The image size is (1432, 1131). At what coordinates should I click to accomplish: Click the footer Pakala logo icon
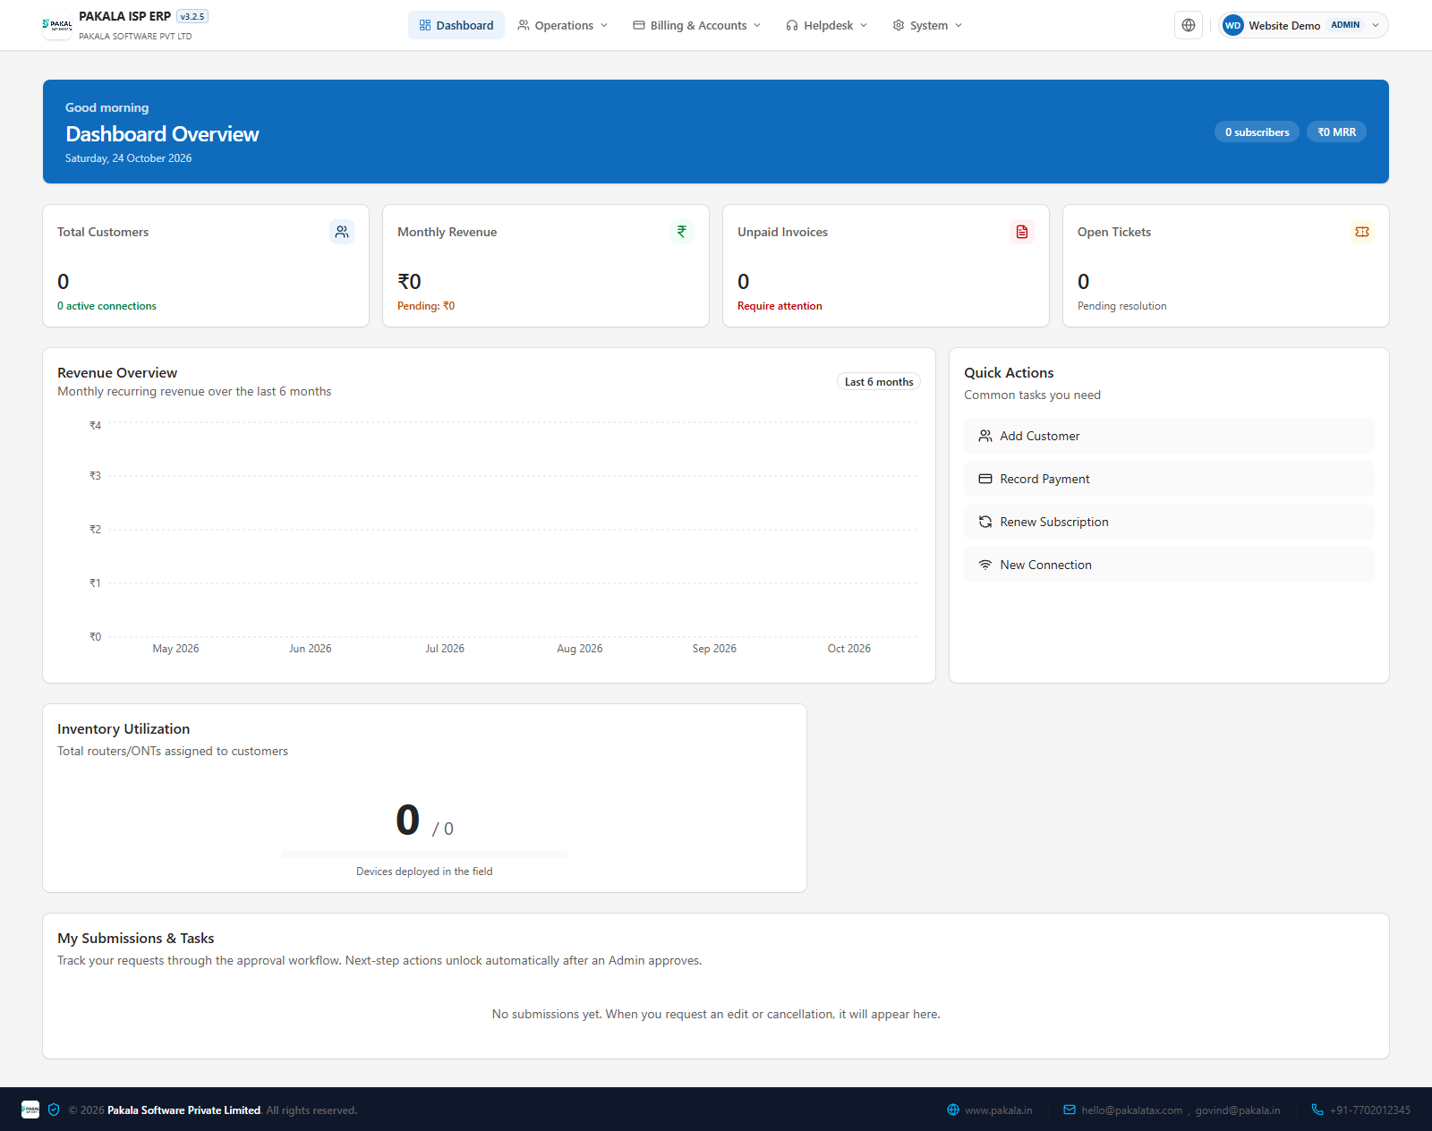coord(30,1110)
